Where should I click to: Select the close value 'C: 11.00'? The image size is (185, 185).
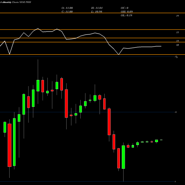point(67,11)
